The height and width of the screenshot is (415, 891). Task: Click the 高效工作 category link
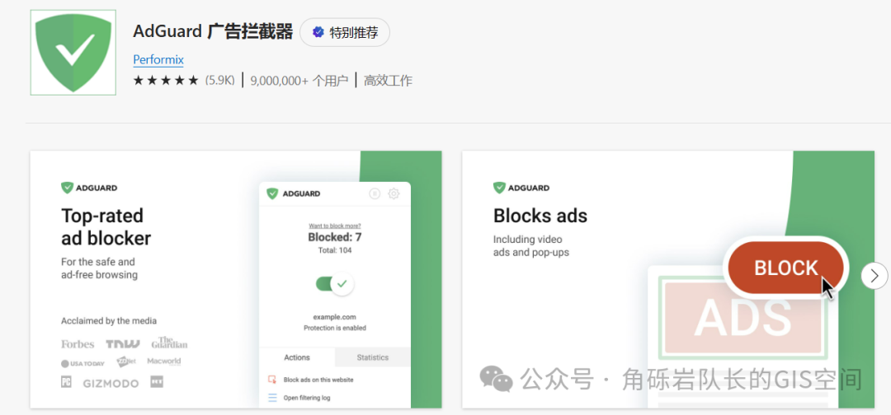point(388,81)
